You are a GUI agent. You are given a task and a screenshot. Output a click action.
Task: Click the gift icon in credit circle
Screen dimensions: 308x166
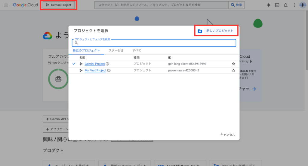58,79
